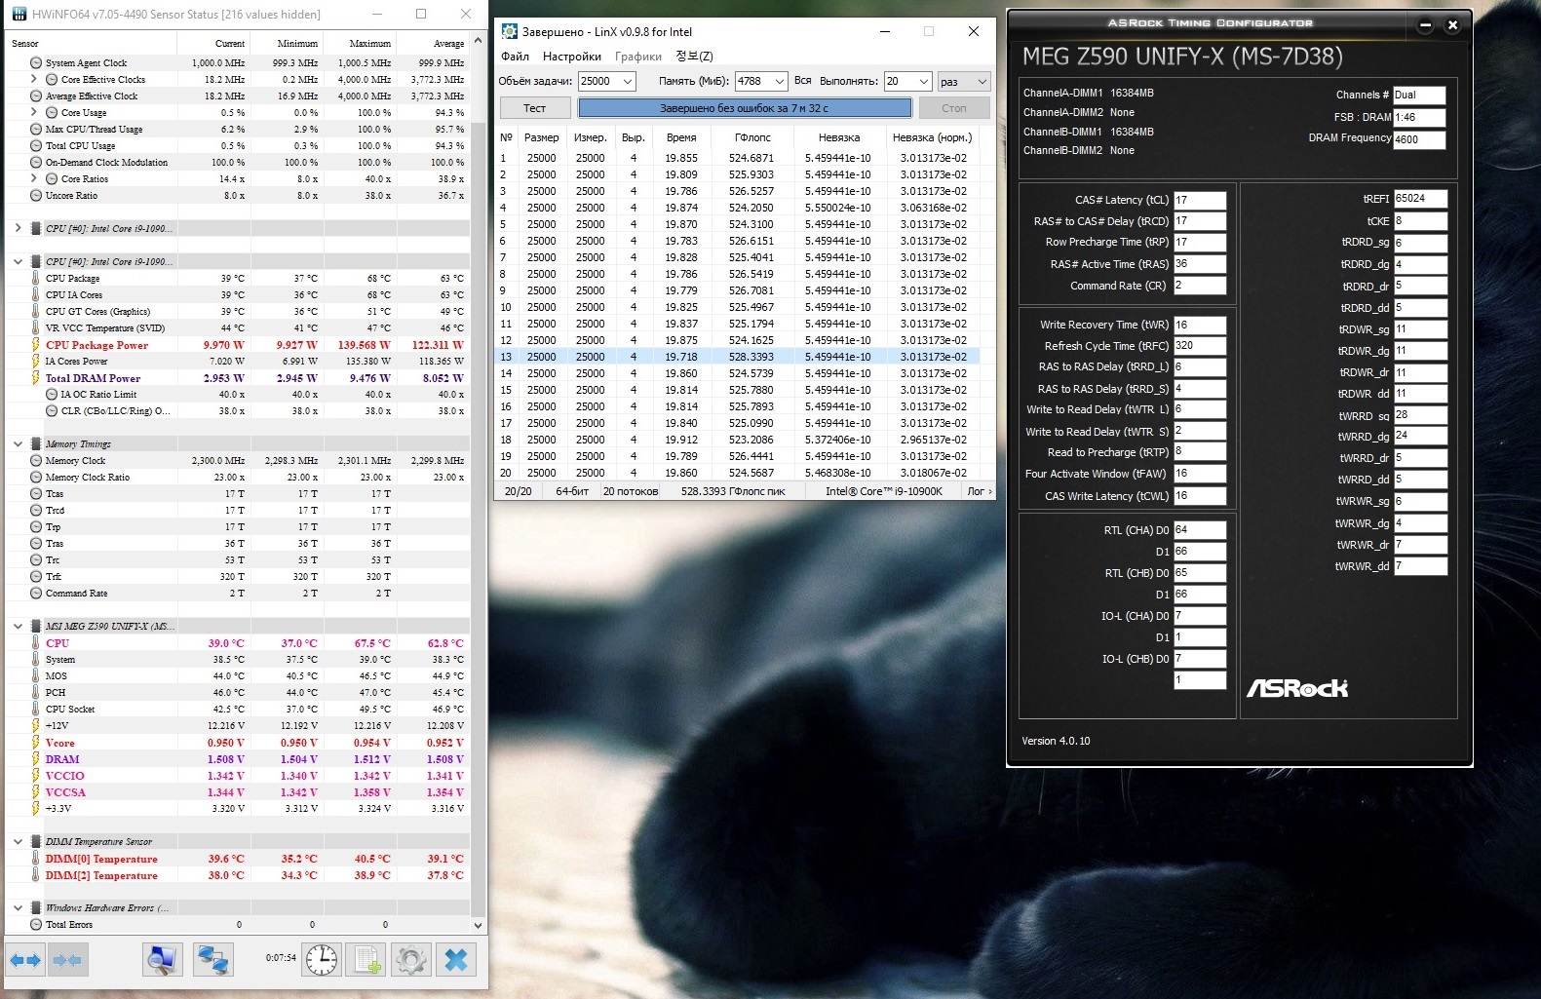Image resolution: width=1541 pixels, height=999 pixels.
Task: Click the MSI MEG Z390 motherboard chip icon
Action: [36, 627]
